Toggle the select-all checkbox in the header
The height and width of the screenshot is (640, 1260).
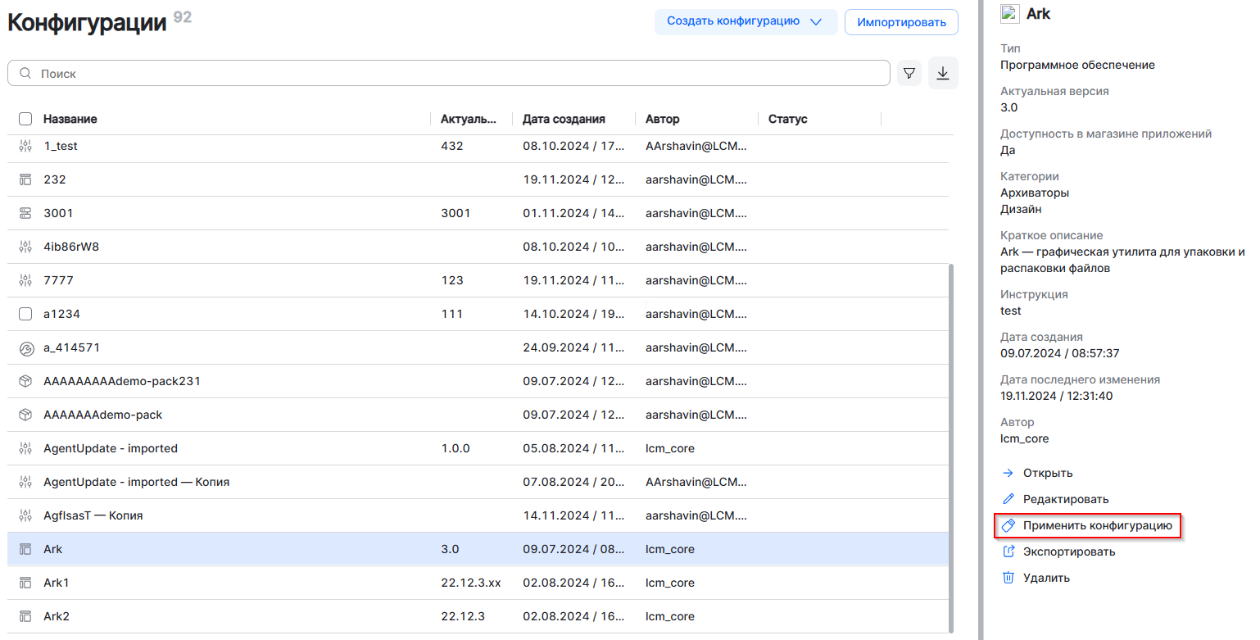(25, 119)
